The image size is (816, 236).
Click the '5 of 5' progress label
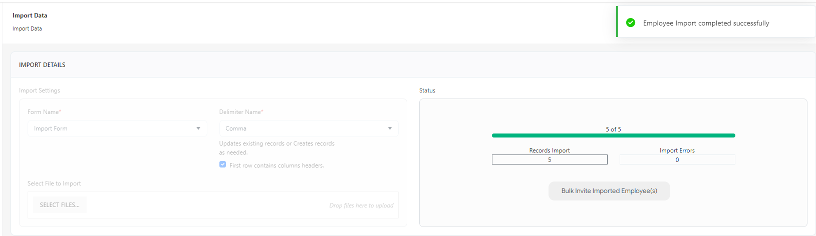pos(613,129)
